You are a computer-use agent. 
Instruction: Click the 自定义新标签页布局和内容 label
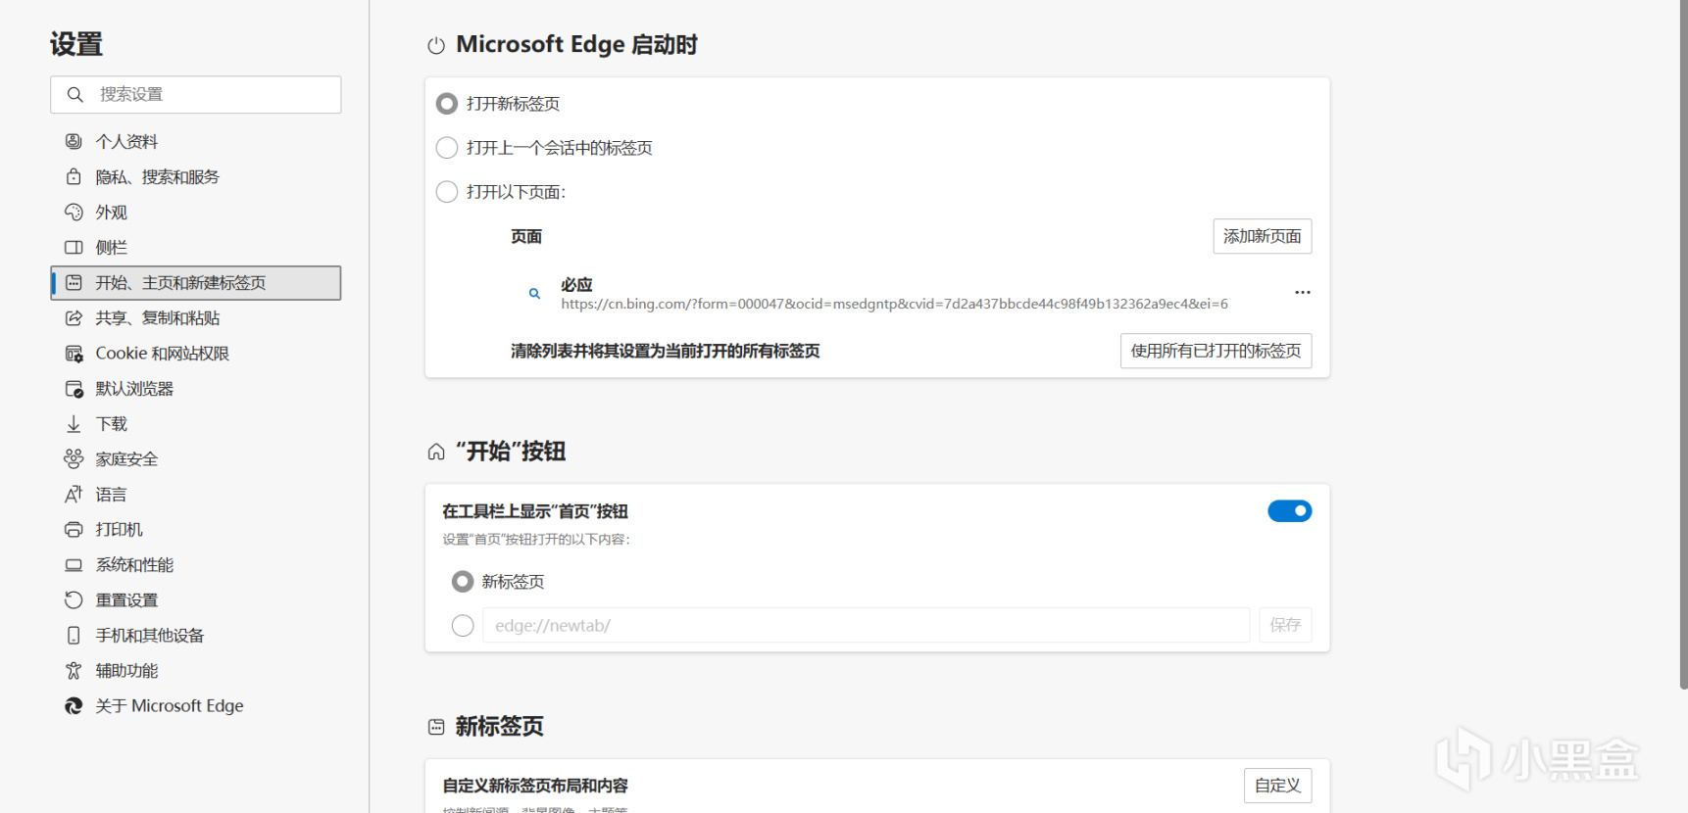[x=535, y=786]
